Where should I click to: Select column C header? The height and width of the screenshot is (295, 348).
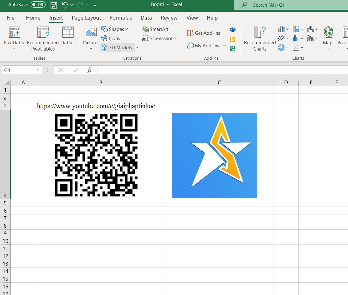(x=219, y=82)
